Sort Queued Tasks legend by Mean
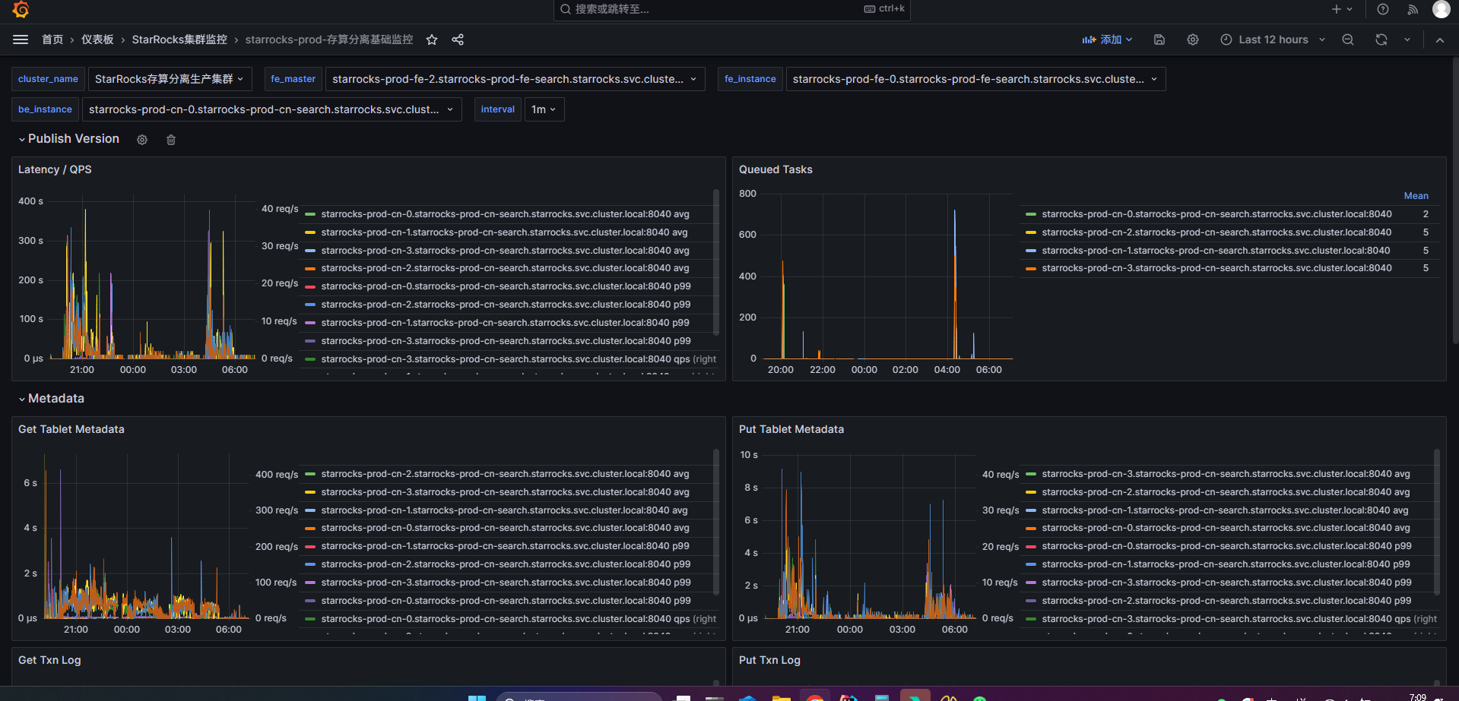This screenshot has height=701, width=1459. coord(1416,196)
